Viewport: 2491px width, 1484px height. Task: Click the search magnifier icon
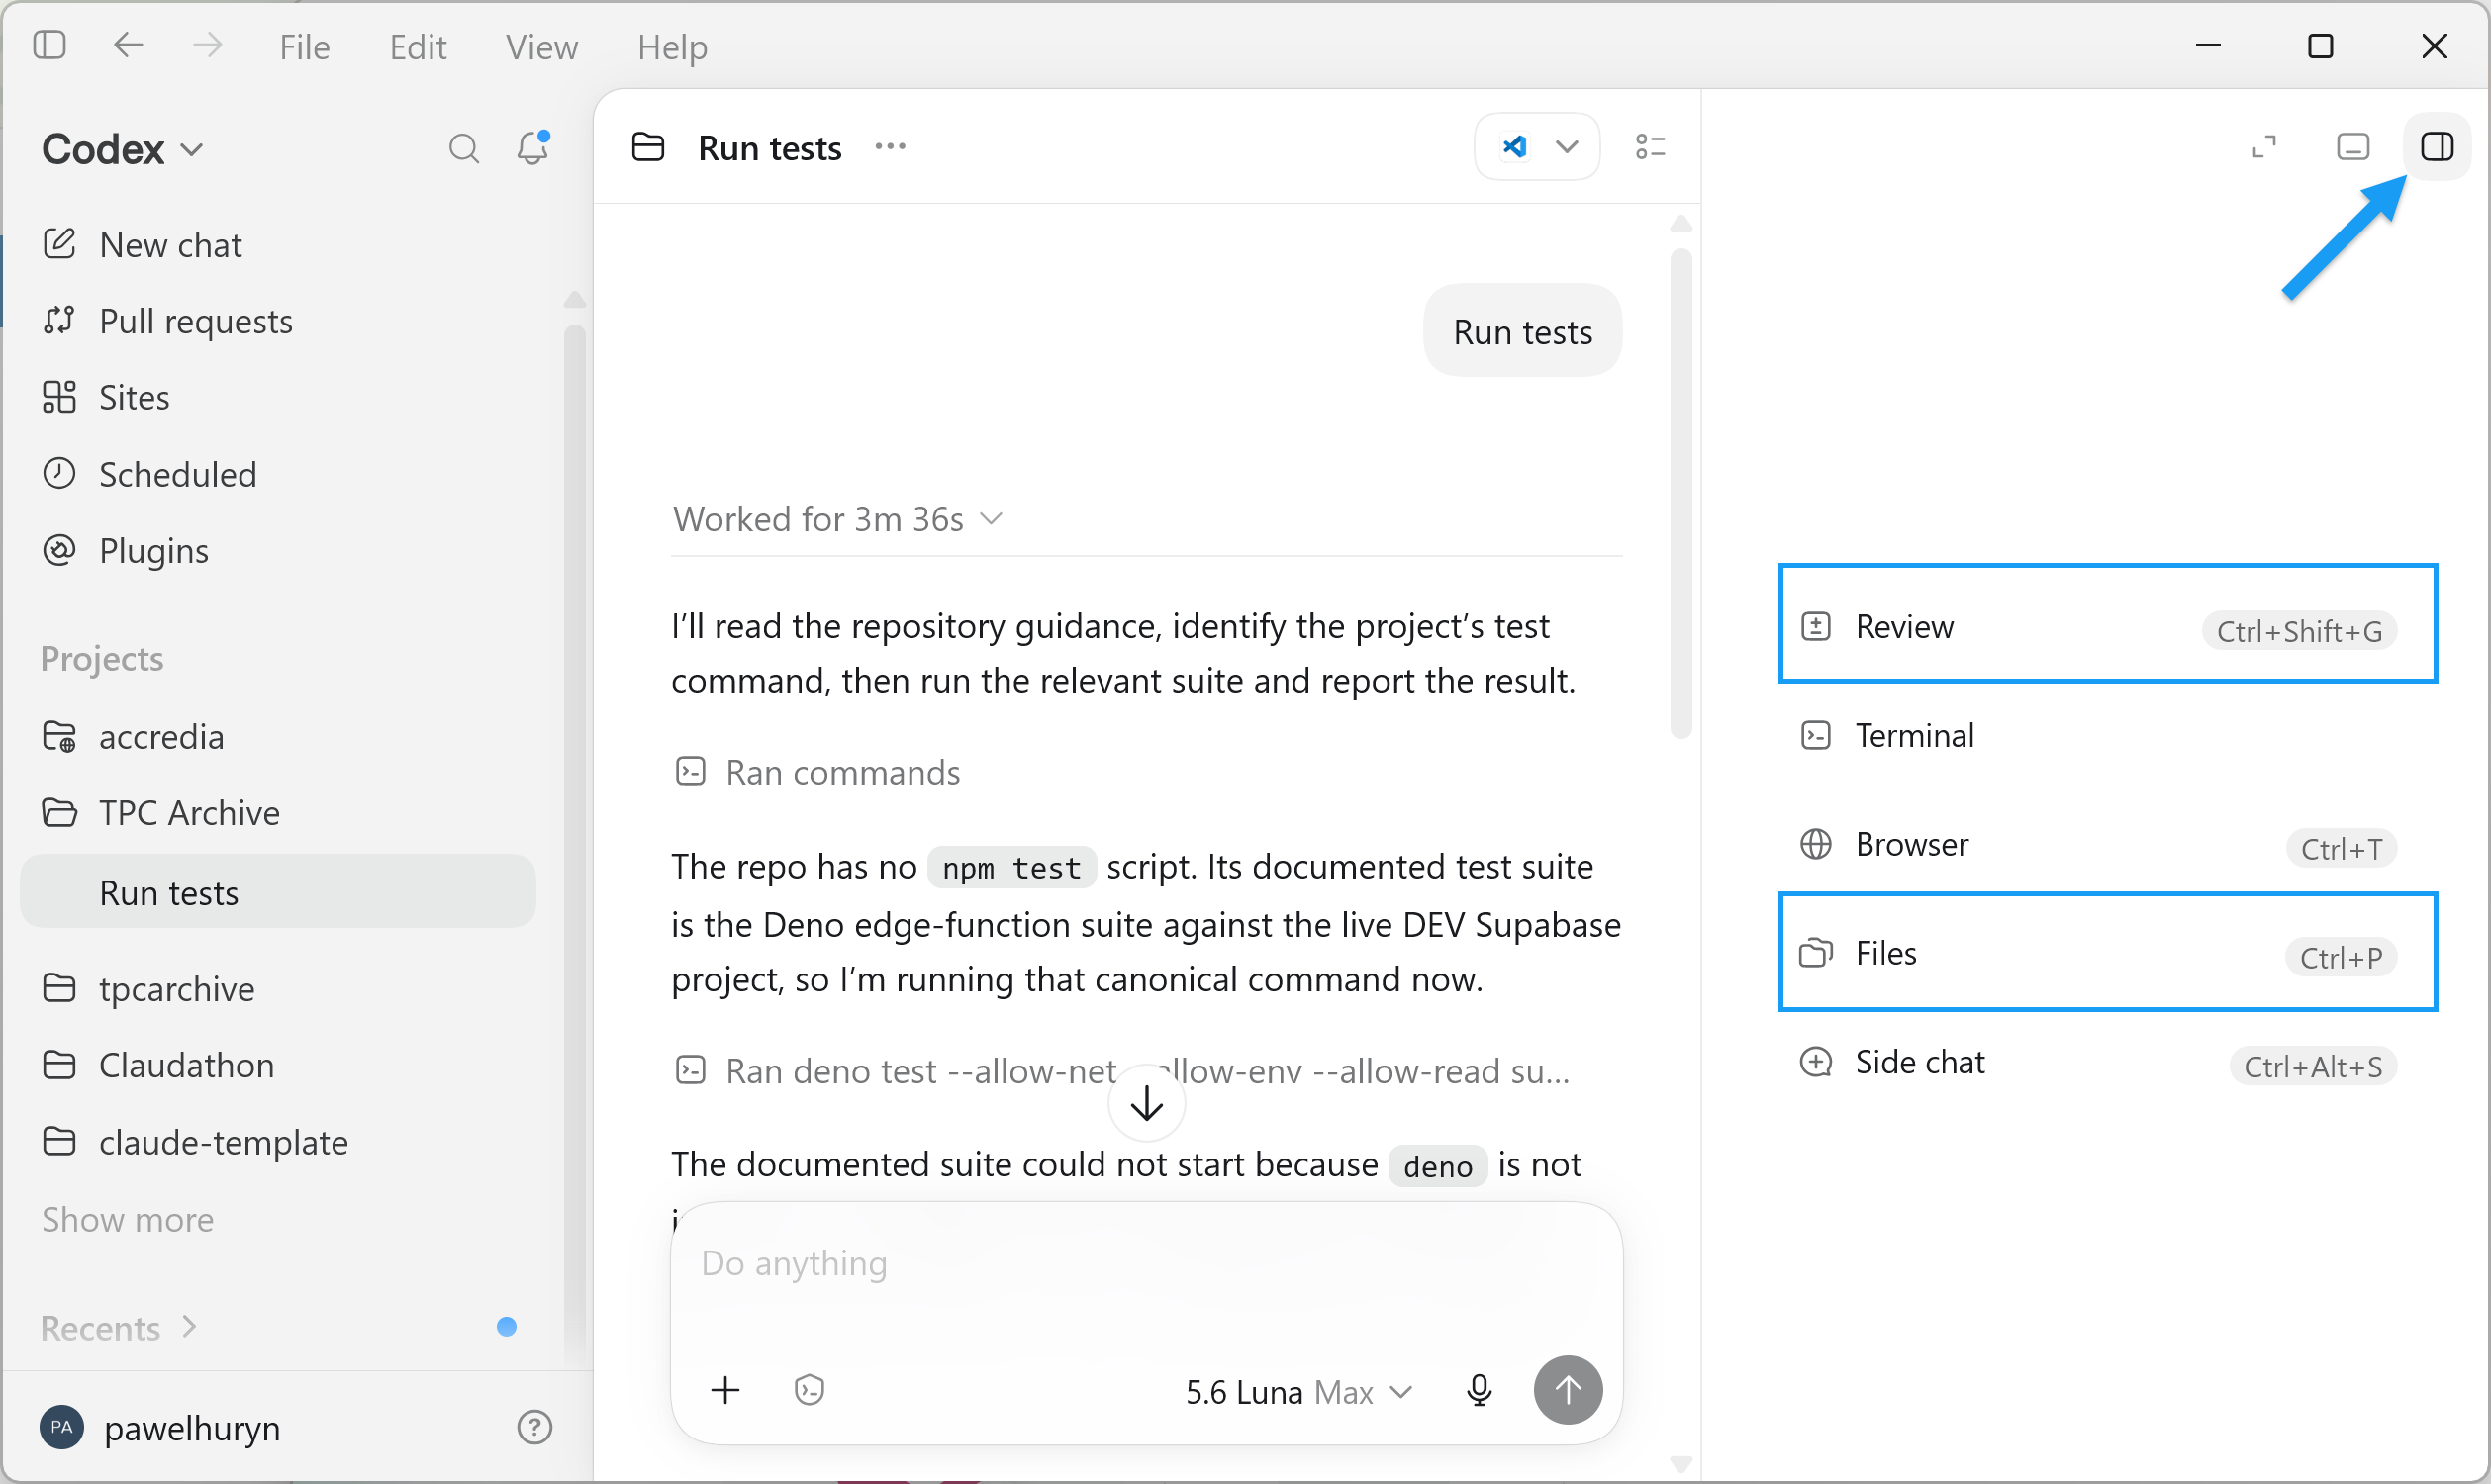coord(463,149)
